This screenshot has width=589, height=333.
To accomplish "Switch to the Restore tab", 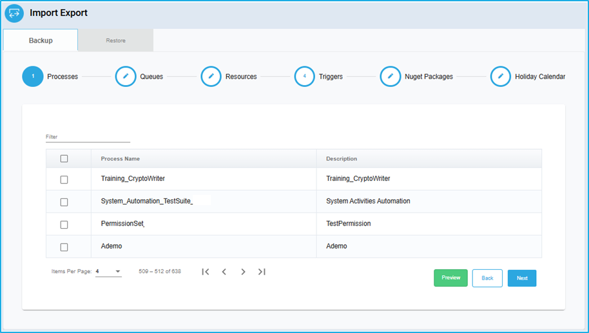I will click(116, 40).
